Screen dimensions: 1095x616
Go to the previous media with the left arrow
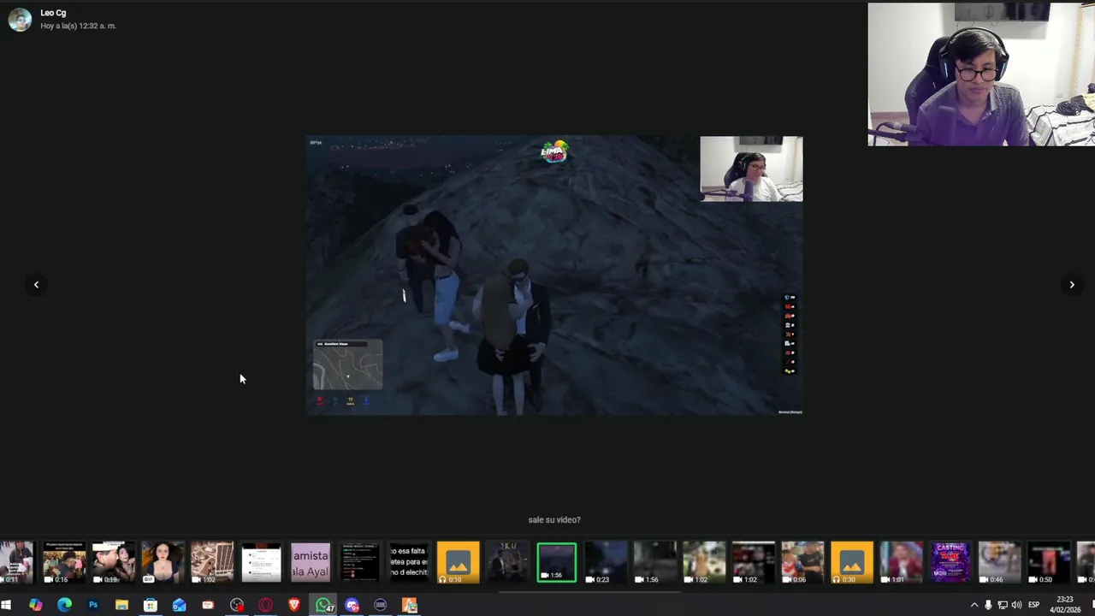[36, 284]
